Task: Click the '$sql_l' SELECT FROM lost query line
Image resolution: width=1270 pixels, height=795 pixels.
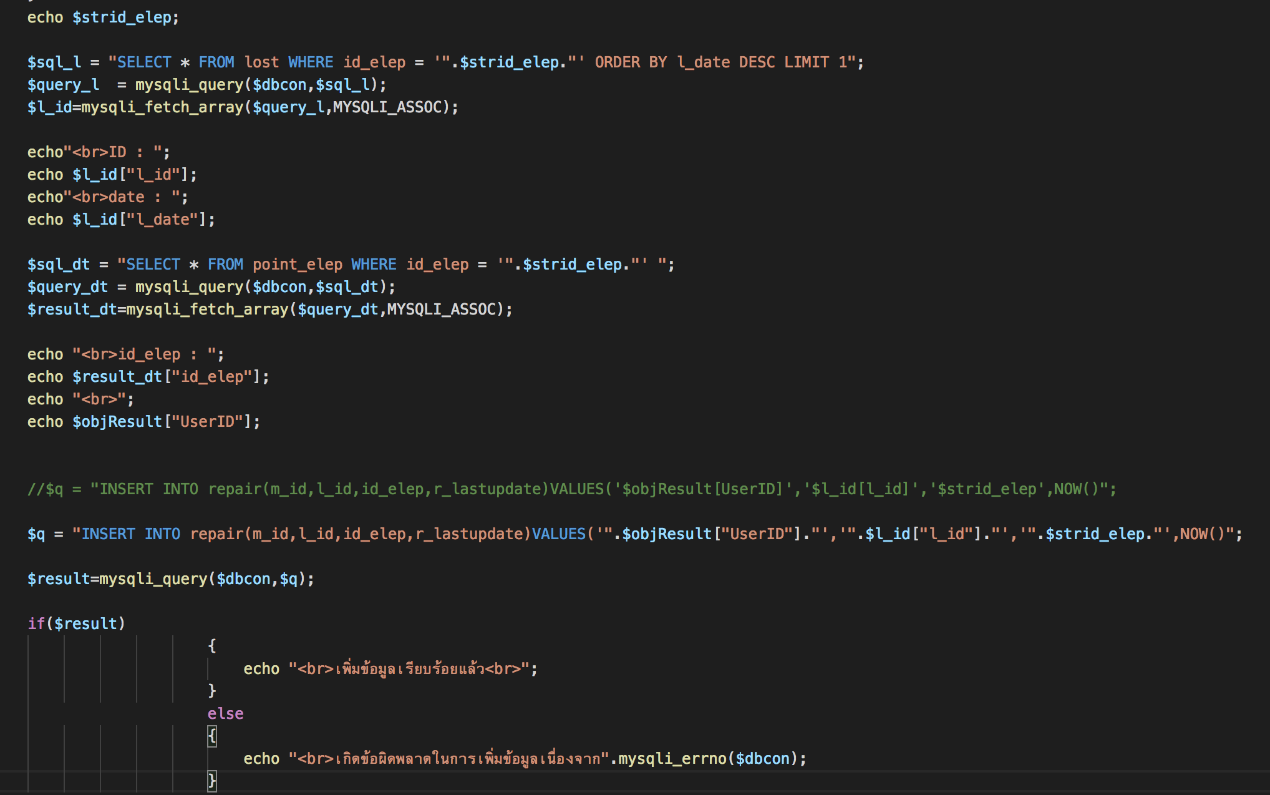Action: point(445,62)
